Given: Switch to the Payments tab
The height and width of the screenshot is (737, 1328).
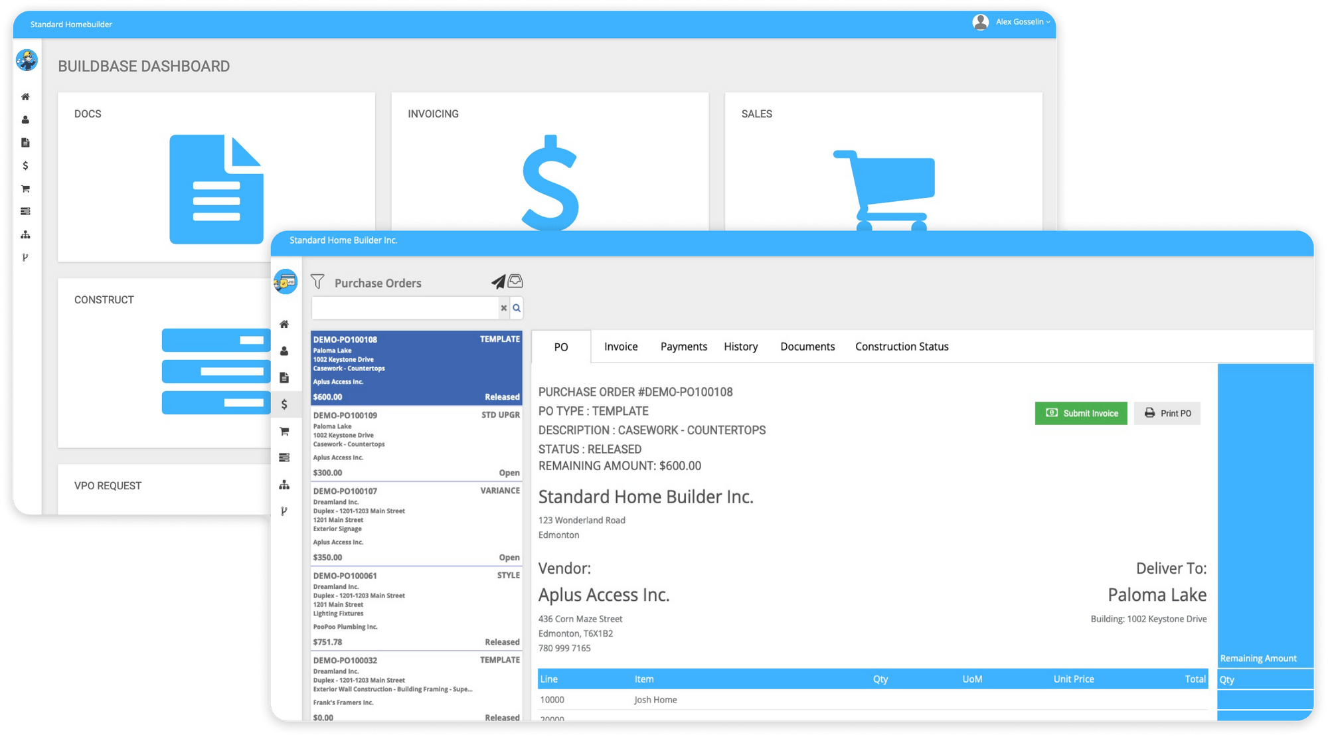Looking at the screenshot, I should pyautogui.click(x=683, y=346).
